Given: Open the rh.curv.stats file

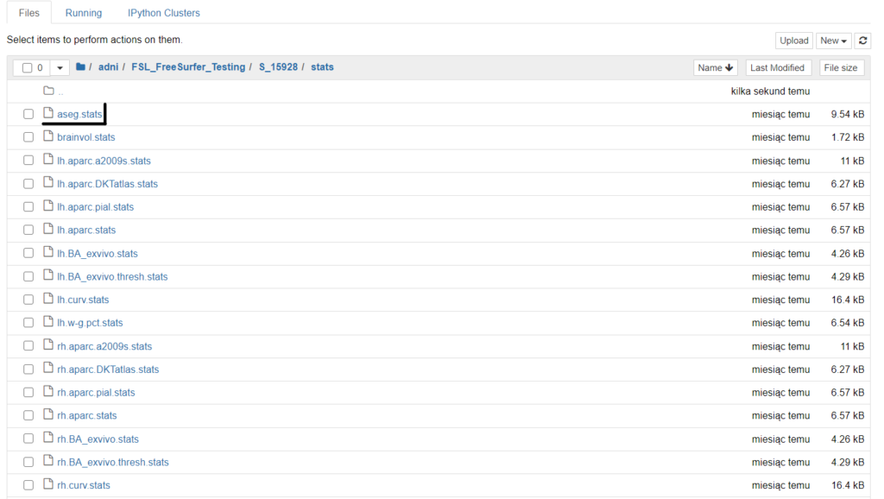Looking at the screenshot, I should coord(84,485).
